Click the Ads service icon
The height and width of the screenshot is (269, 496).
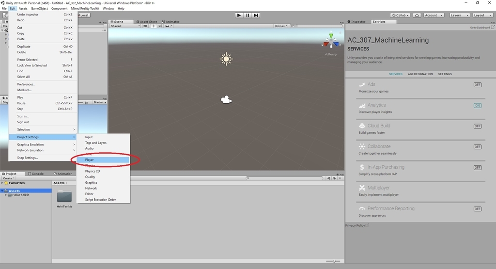point(362,84)
